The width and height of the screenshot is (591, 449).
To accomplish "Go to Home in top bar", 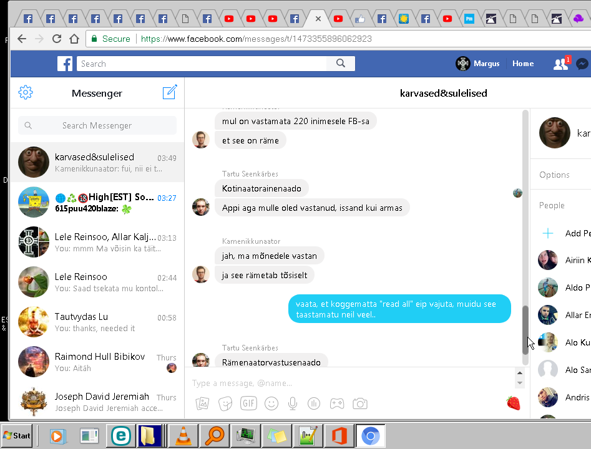I will [x=523, y=64].
